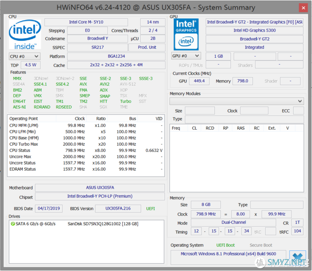Click the Memory Size value 8 GB

(206, 205)
